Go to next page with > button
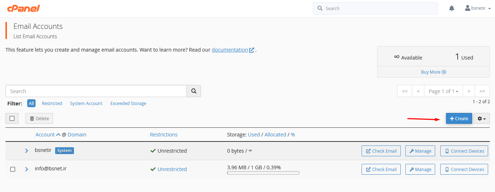The height and width of the screenshot is (192, 495). point(469,91)
